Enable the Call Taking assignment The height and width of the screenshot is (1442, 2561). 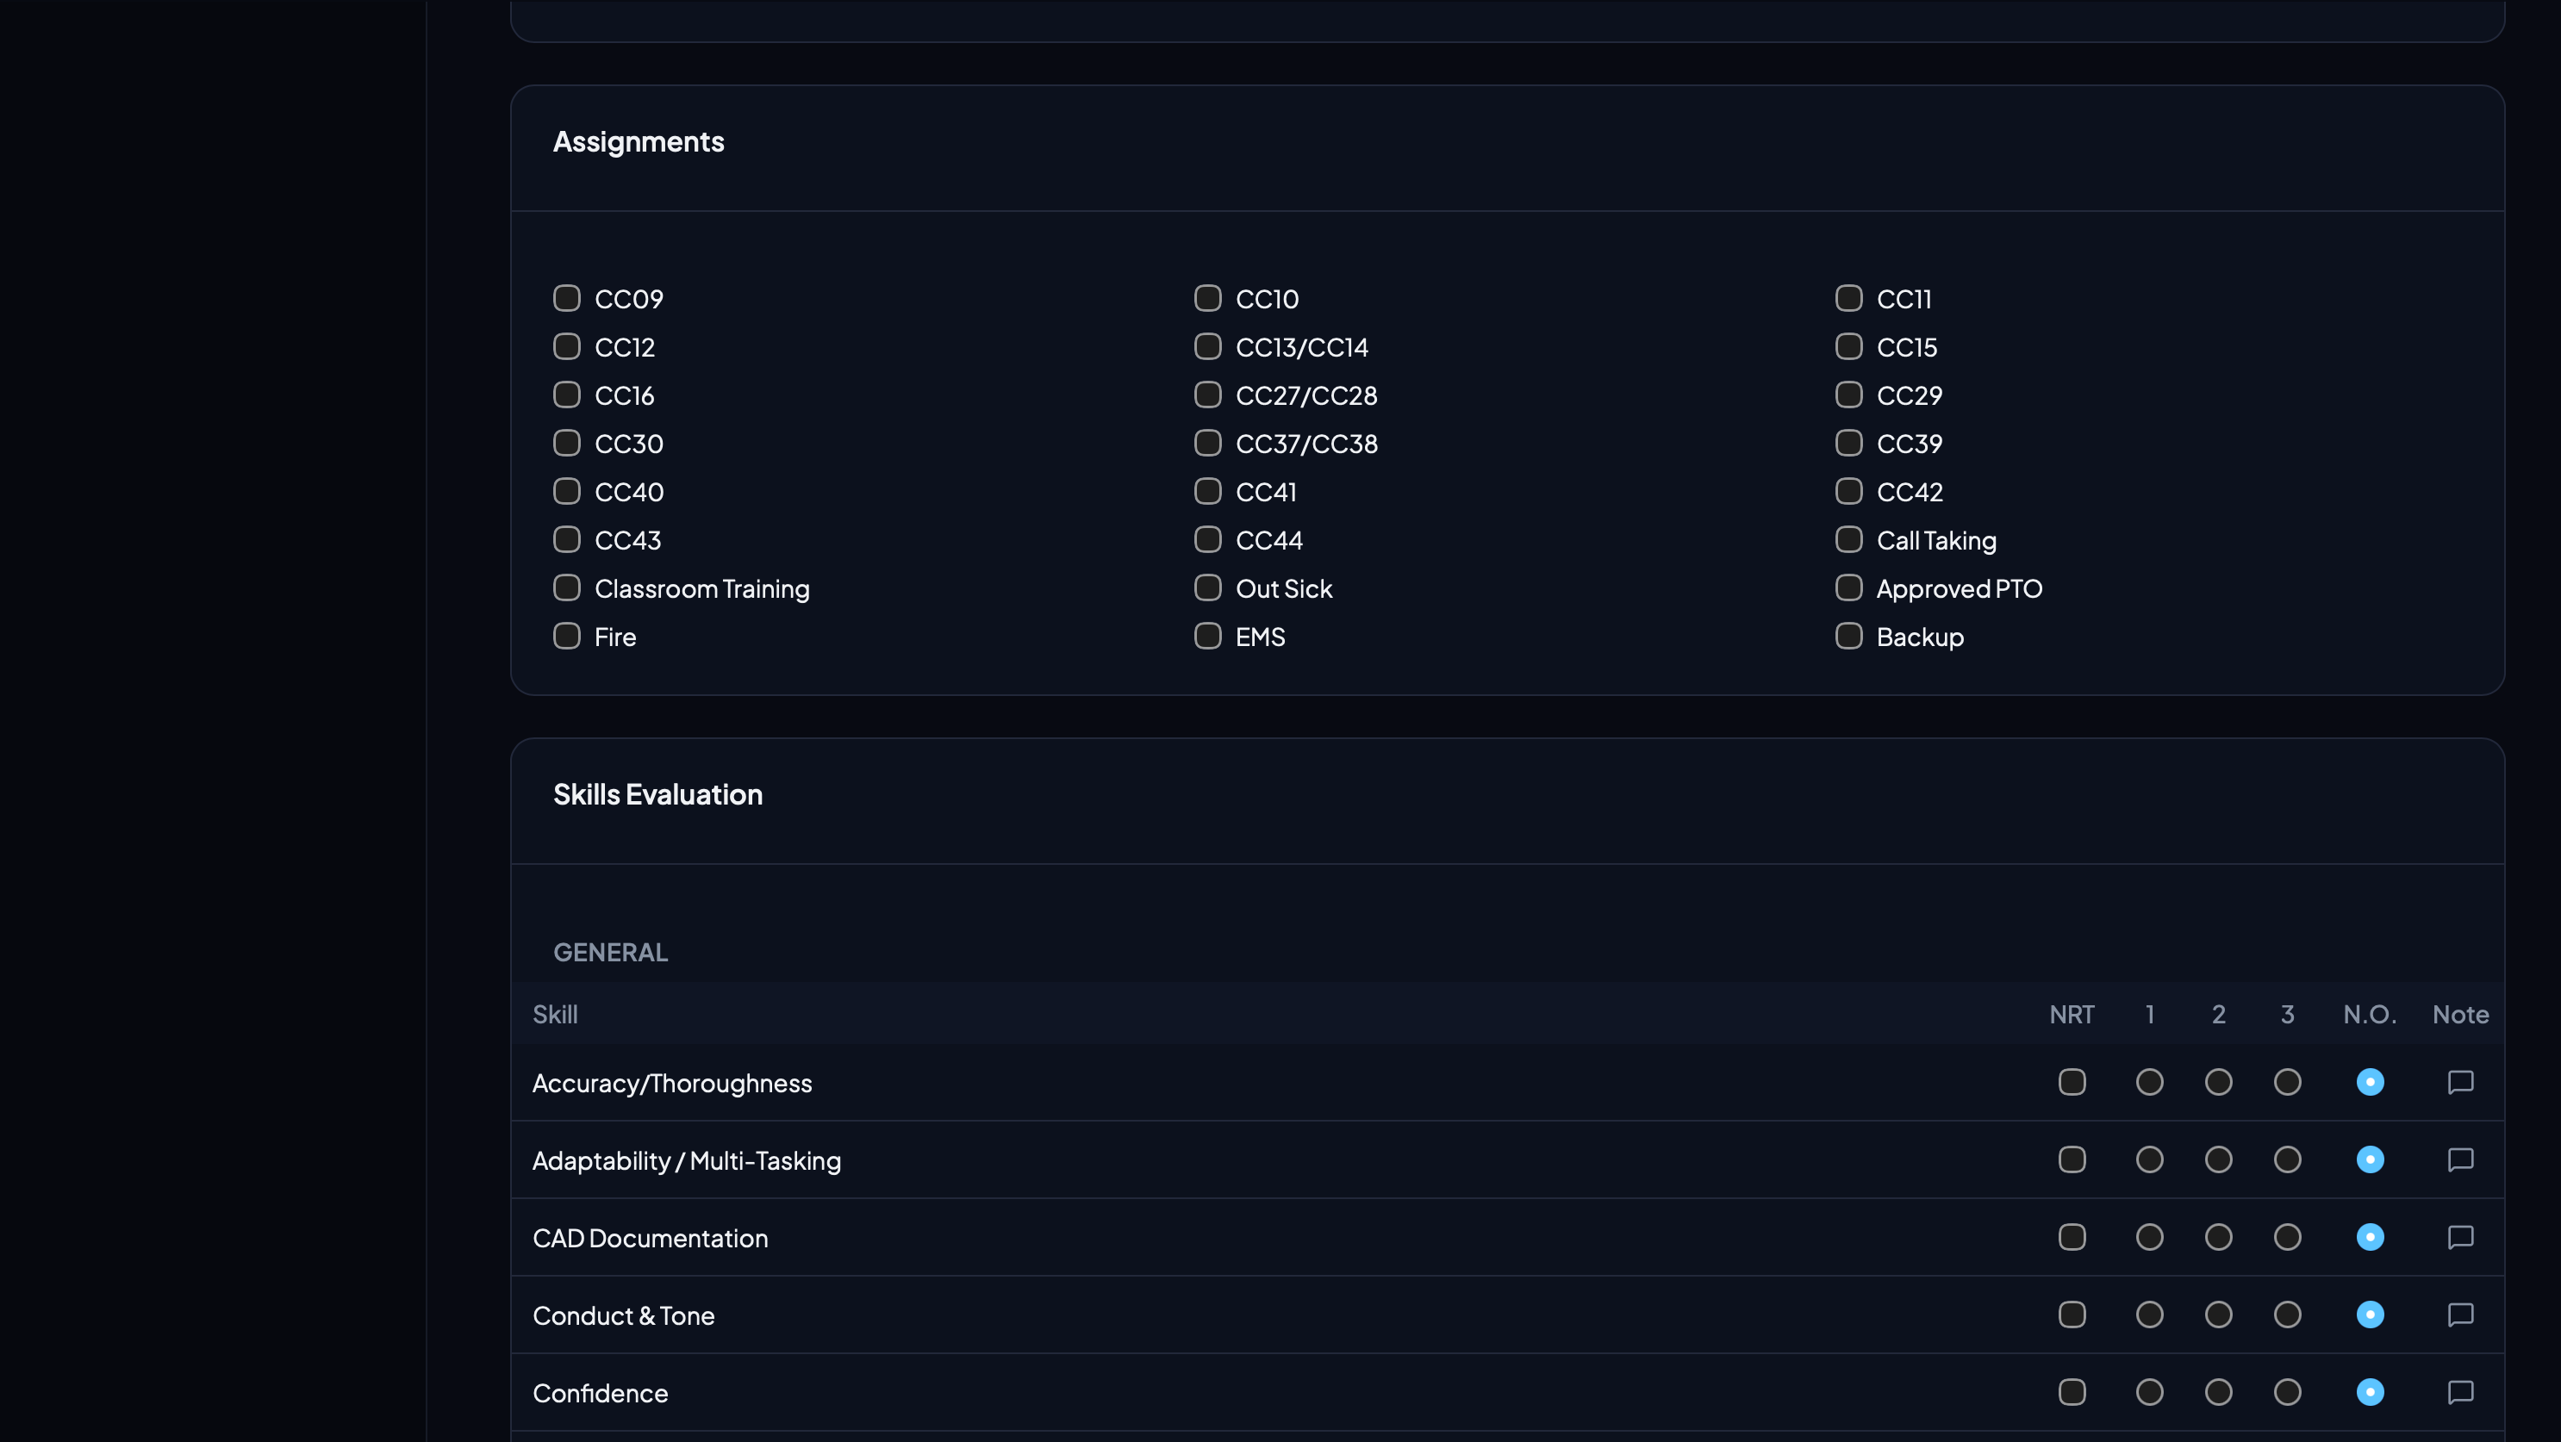click(x=1848, y=538)
